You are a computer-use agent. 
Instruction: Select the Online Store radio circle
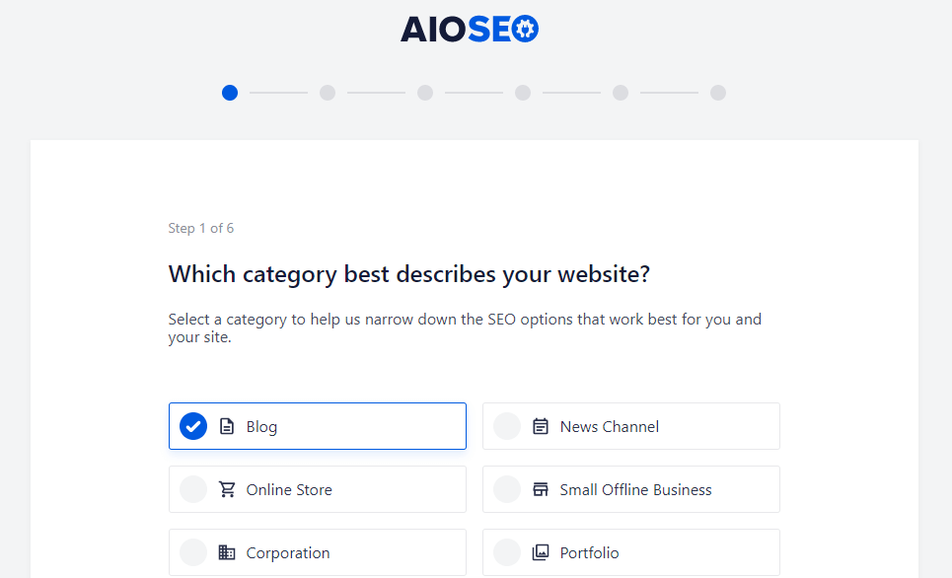click(x=193, y=488)
